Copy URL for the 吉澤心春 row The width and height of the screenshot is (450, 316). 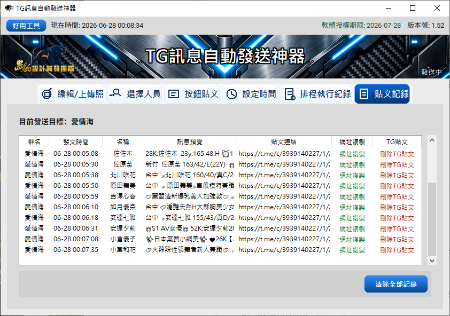(352, 197)
